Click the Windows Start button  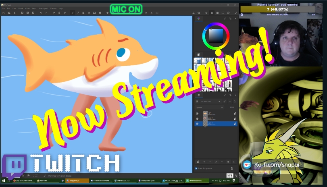click(3, 181)
